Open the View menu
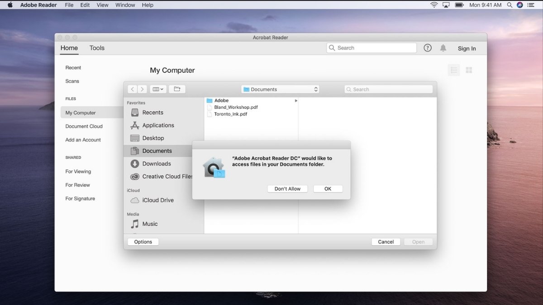The image size is (543, 305). (x=103, y=5)
